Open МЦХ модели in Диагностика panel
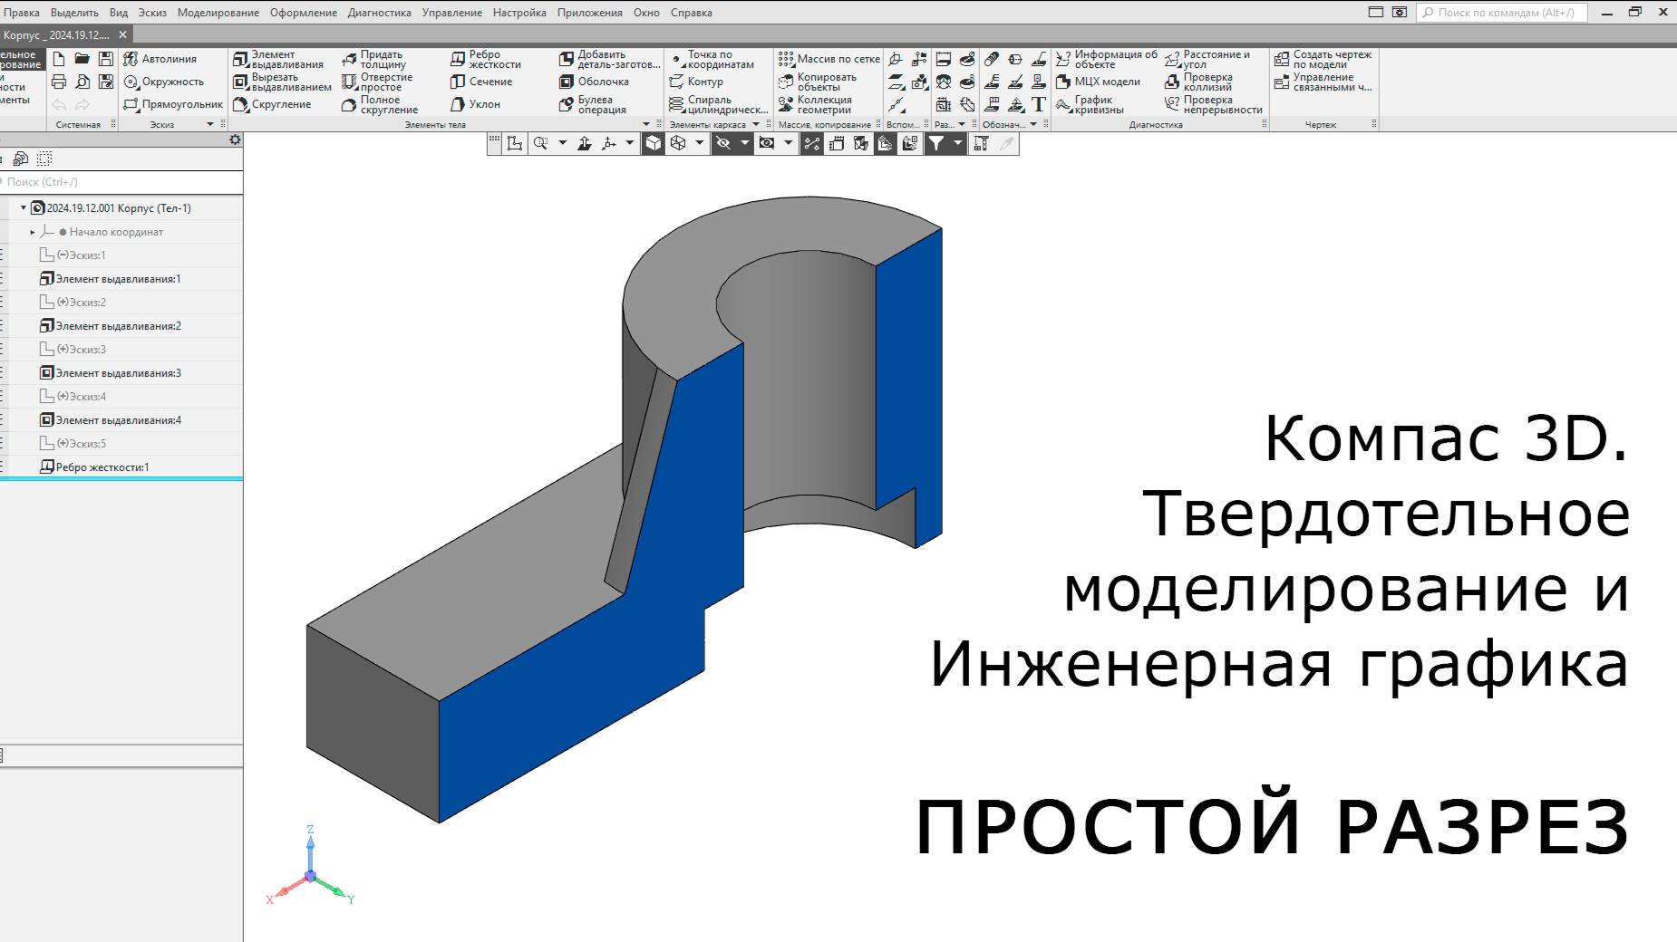Image resolution: width=1677 pixels, height=942 pixels. point(1108,81)
